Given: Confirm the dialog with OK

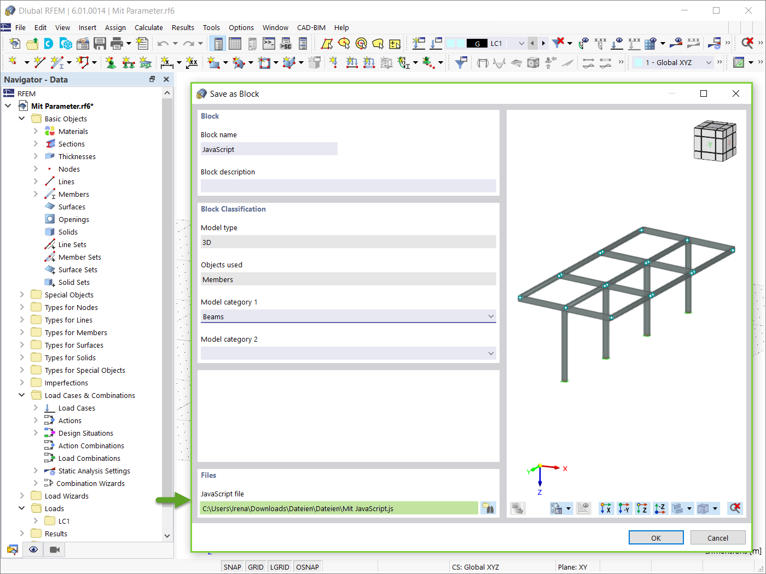Looking at the screenshot, I should click(x=656, y=538).
